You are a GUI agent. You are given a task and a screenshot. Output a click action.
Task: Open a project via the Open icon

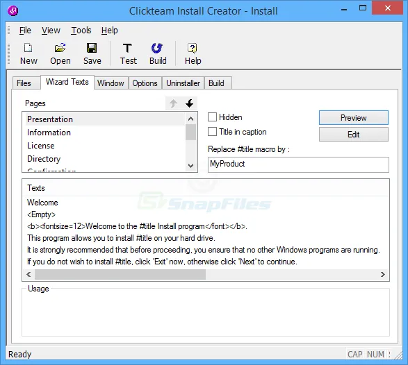(60, 53)
